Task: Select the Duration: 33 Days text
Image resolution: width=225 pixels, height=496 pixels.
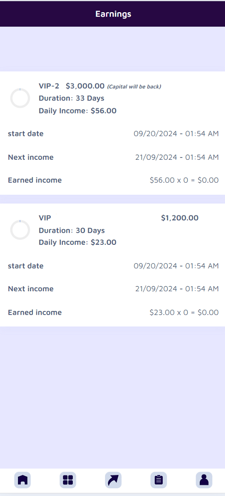Action: coord(72,98)
